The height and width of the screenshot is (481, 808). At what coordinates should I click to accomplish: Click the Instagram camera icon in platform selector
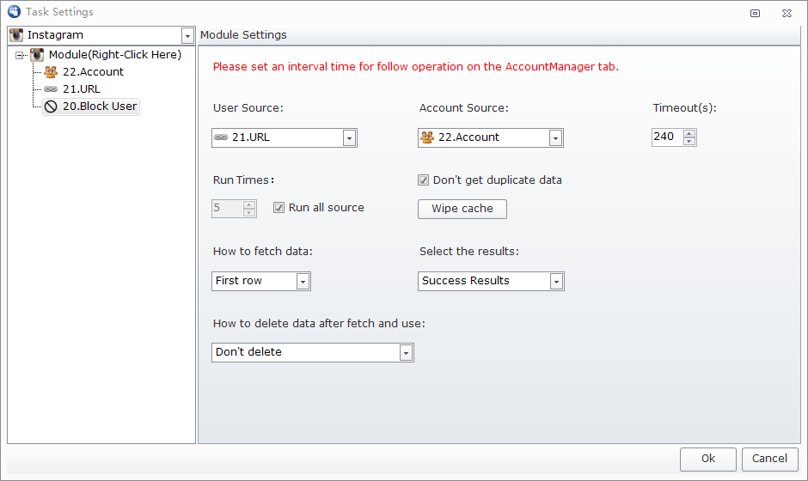click(x=16, y=35)
